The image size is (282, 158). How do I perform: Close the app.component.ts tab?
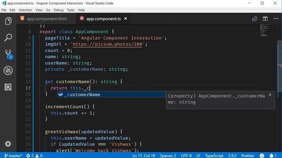point(126,18)
